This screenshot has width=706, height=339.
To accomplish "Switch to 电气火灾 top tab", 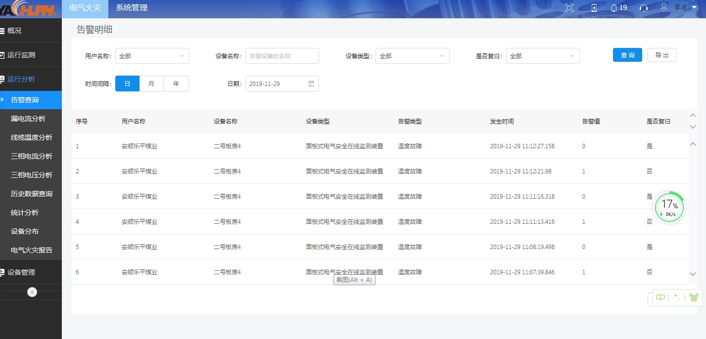I will [85, 8].
